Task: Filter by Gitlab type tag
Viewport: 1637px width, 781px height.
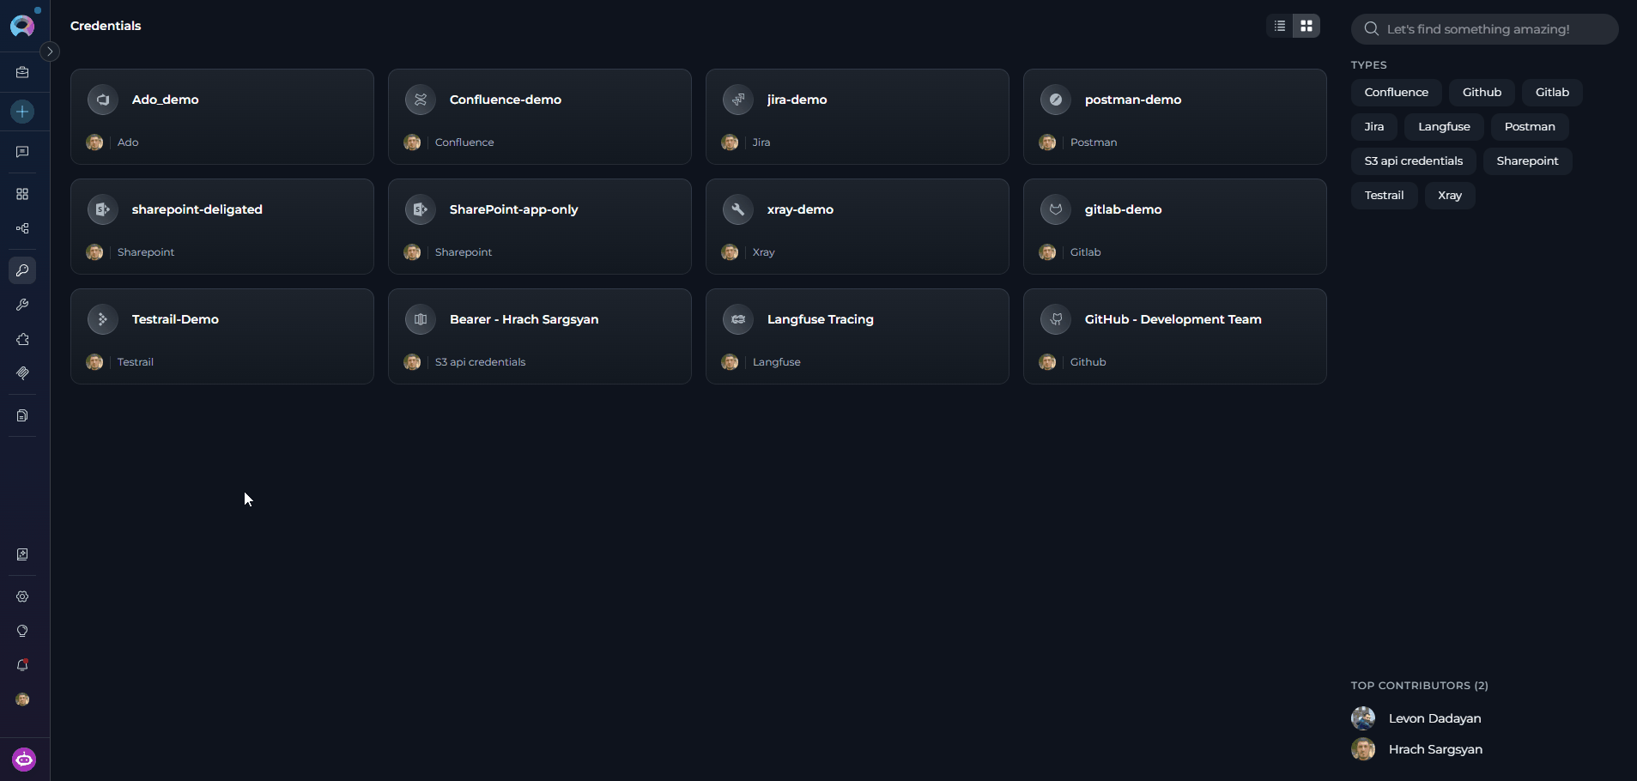Action: tap(1552, 92)
